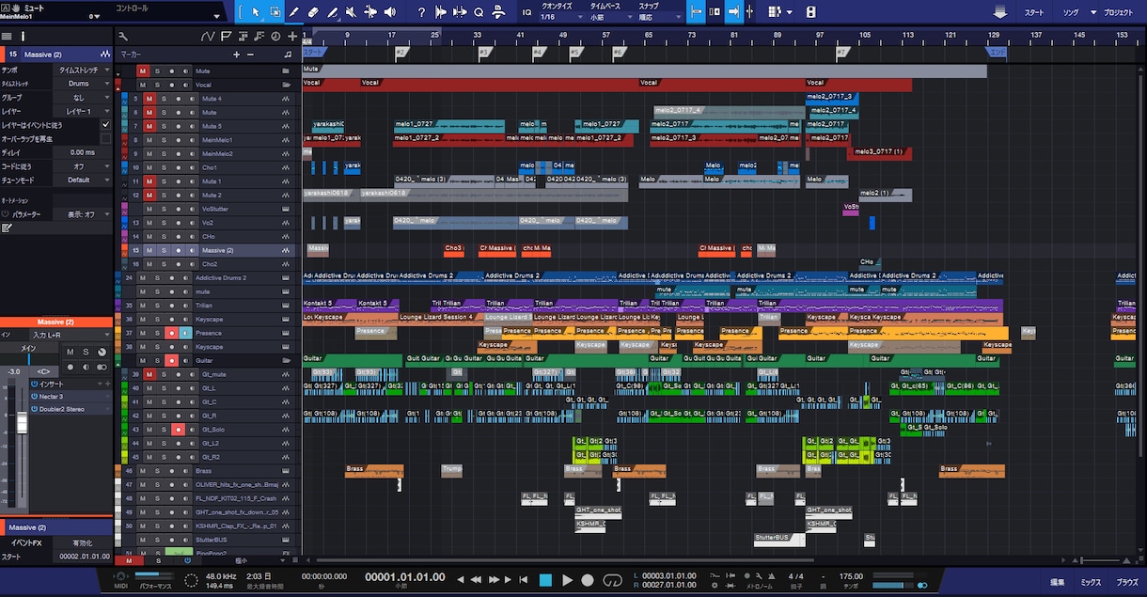1147x597 pixels.
Task: Click the tempo value 175.00
Action: tap(851, 576)
